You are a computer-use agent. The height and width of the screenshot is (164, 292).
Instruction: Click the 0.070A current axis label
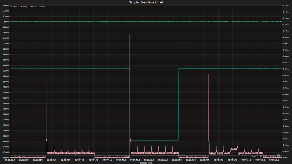[286, 69]
